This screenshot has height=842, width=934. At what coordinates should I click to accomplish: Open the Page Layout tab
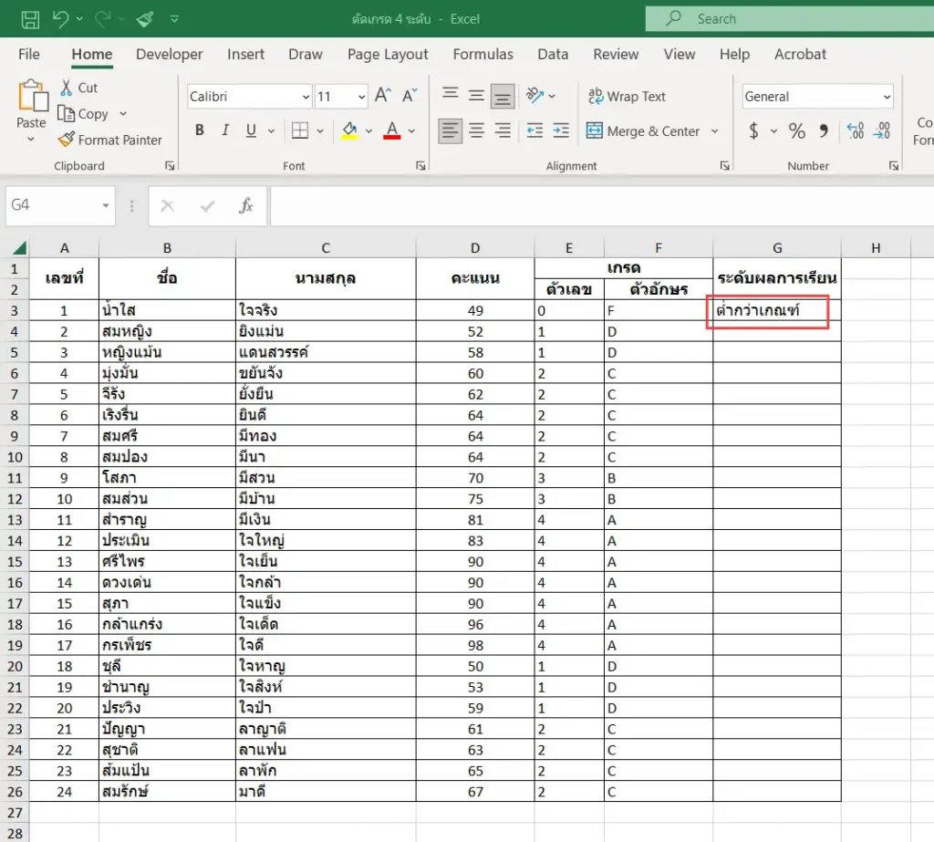388,54
